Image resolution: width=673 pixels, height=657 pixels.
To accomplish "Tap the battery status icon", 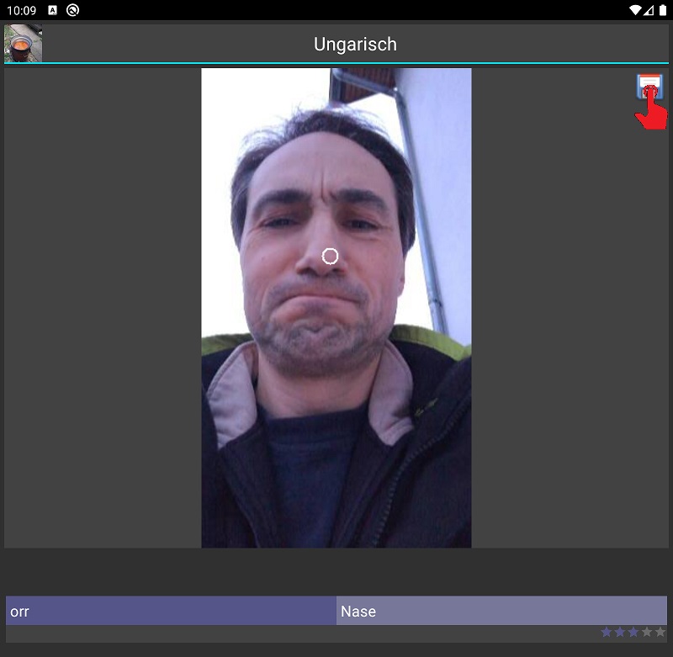I will 663,10.
